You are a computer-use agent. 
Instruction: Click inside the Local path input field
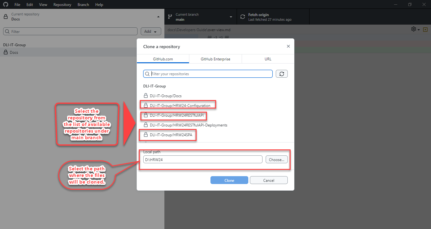[x=202, y=159]
